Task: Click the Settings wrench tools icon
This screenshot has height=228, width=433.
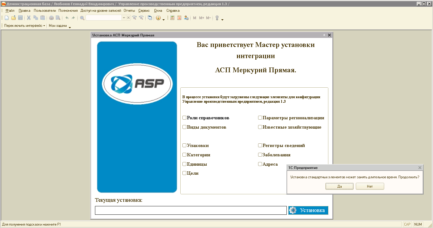Action: tap(217, 18)
